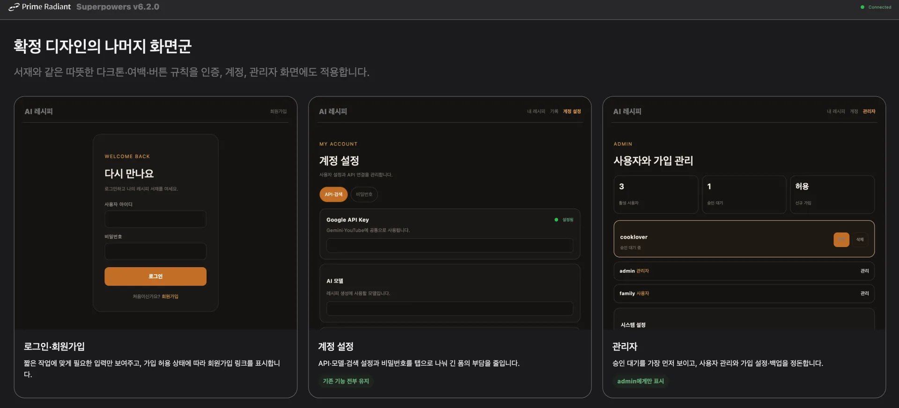This screenshot has height=408, width=899.
Task: Switch to the API·검색 tab
Action: 333,194
